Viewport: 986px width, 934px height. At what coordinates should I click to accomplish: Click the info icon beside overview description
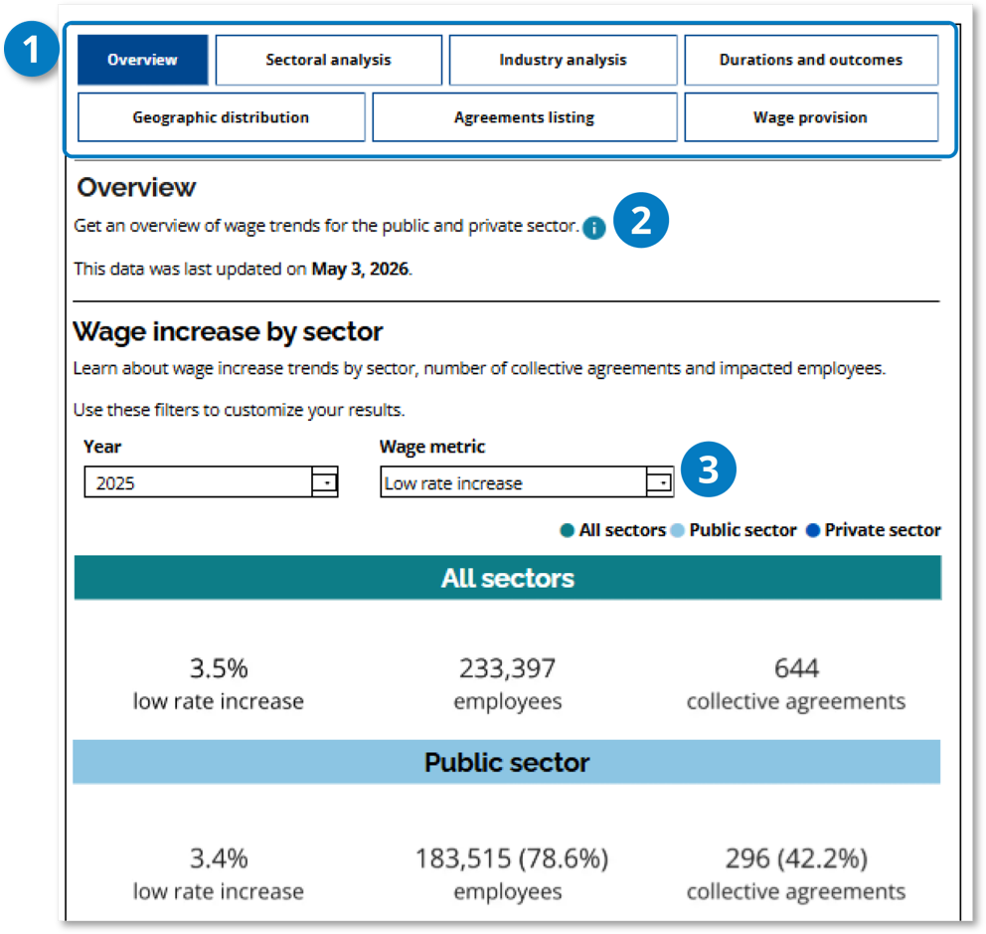pos(593,227)
